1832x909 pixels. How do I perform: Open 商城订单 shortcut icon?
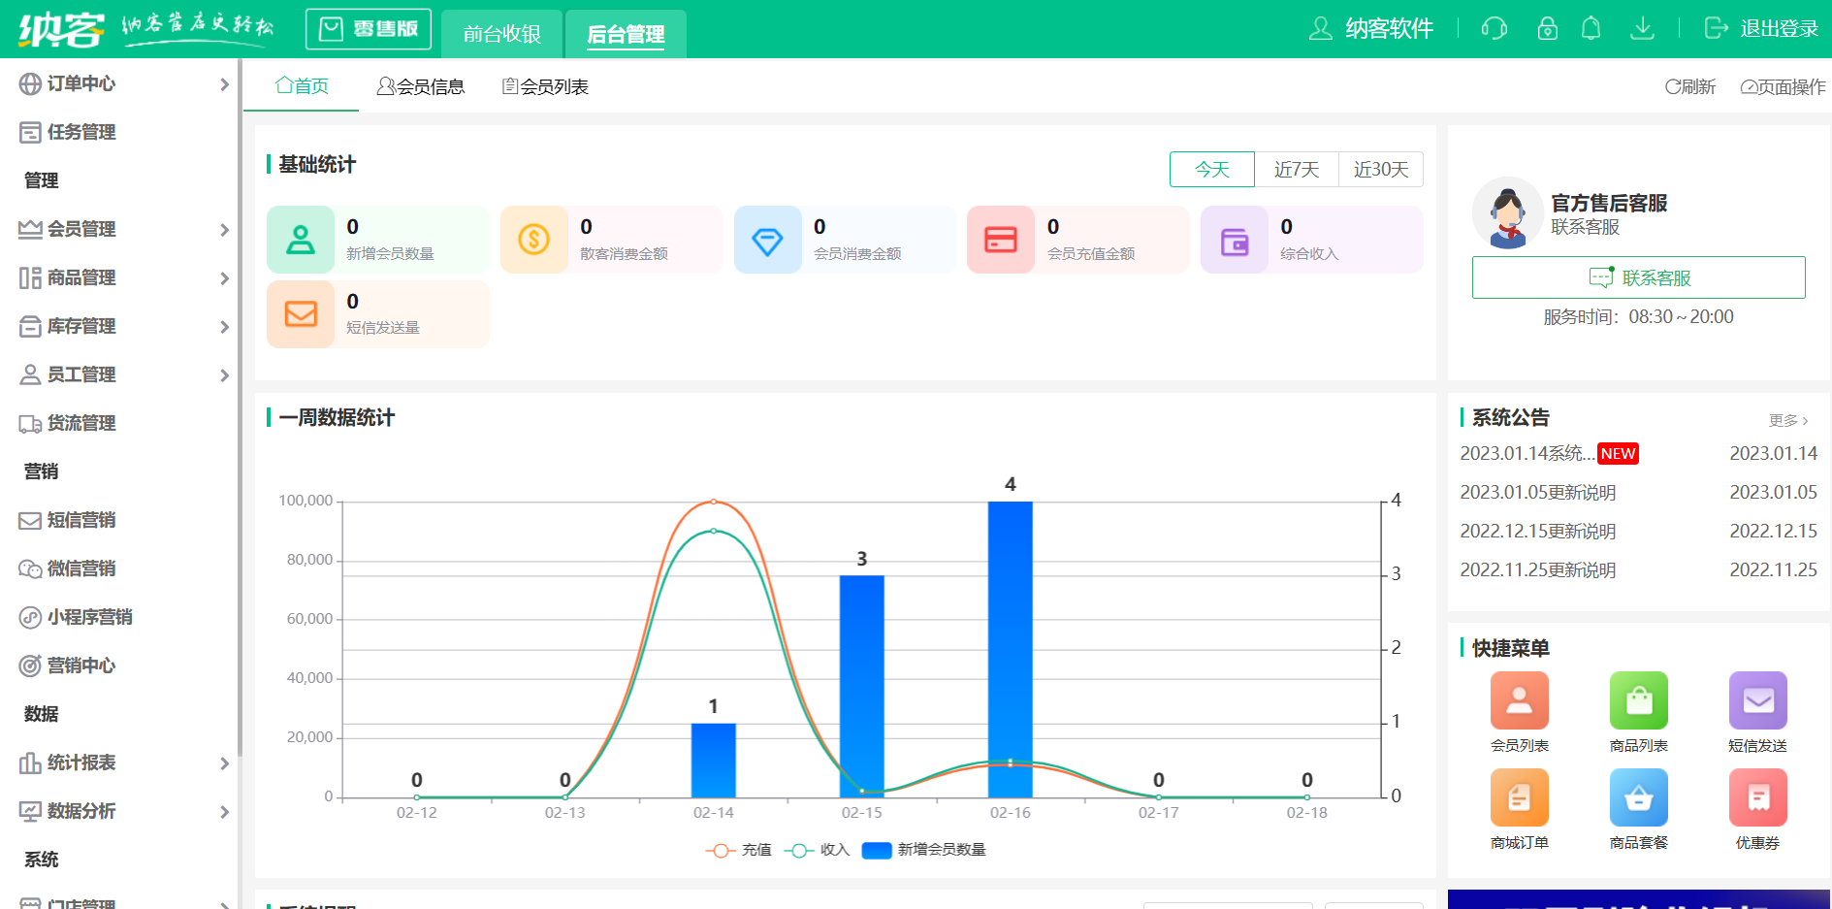(1519, 797)
